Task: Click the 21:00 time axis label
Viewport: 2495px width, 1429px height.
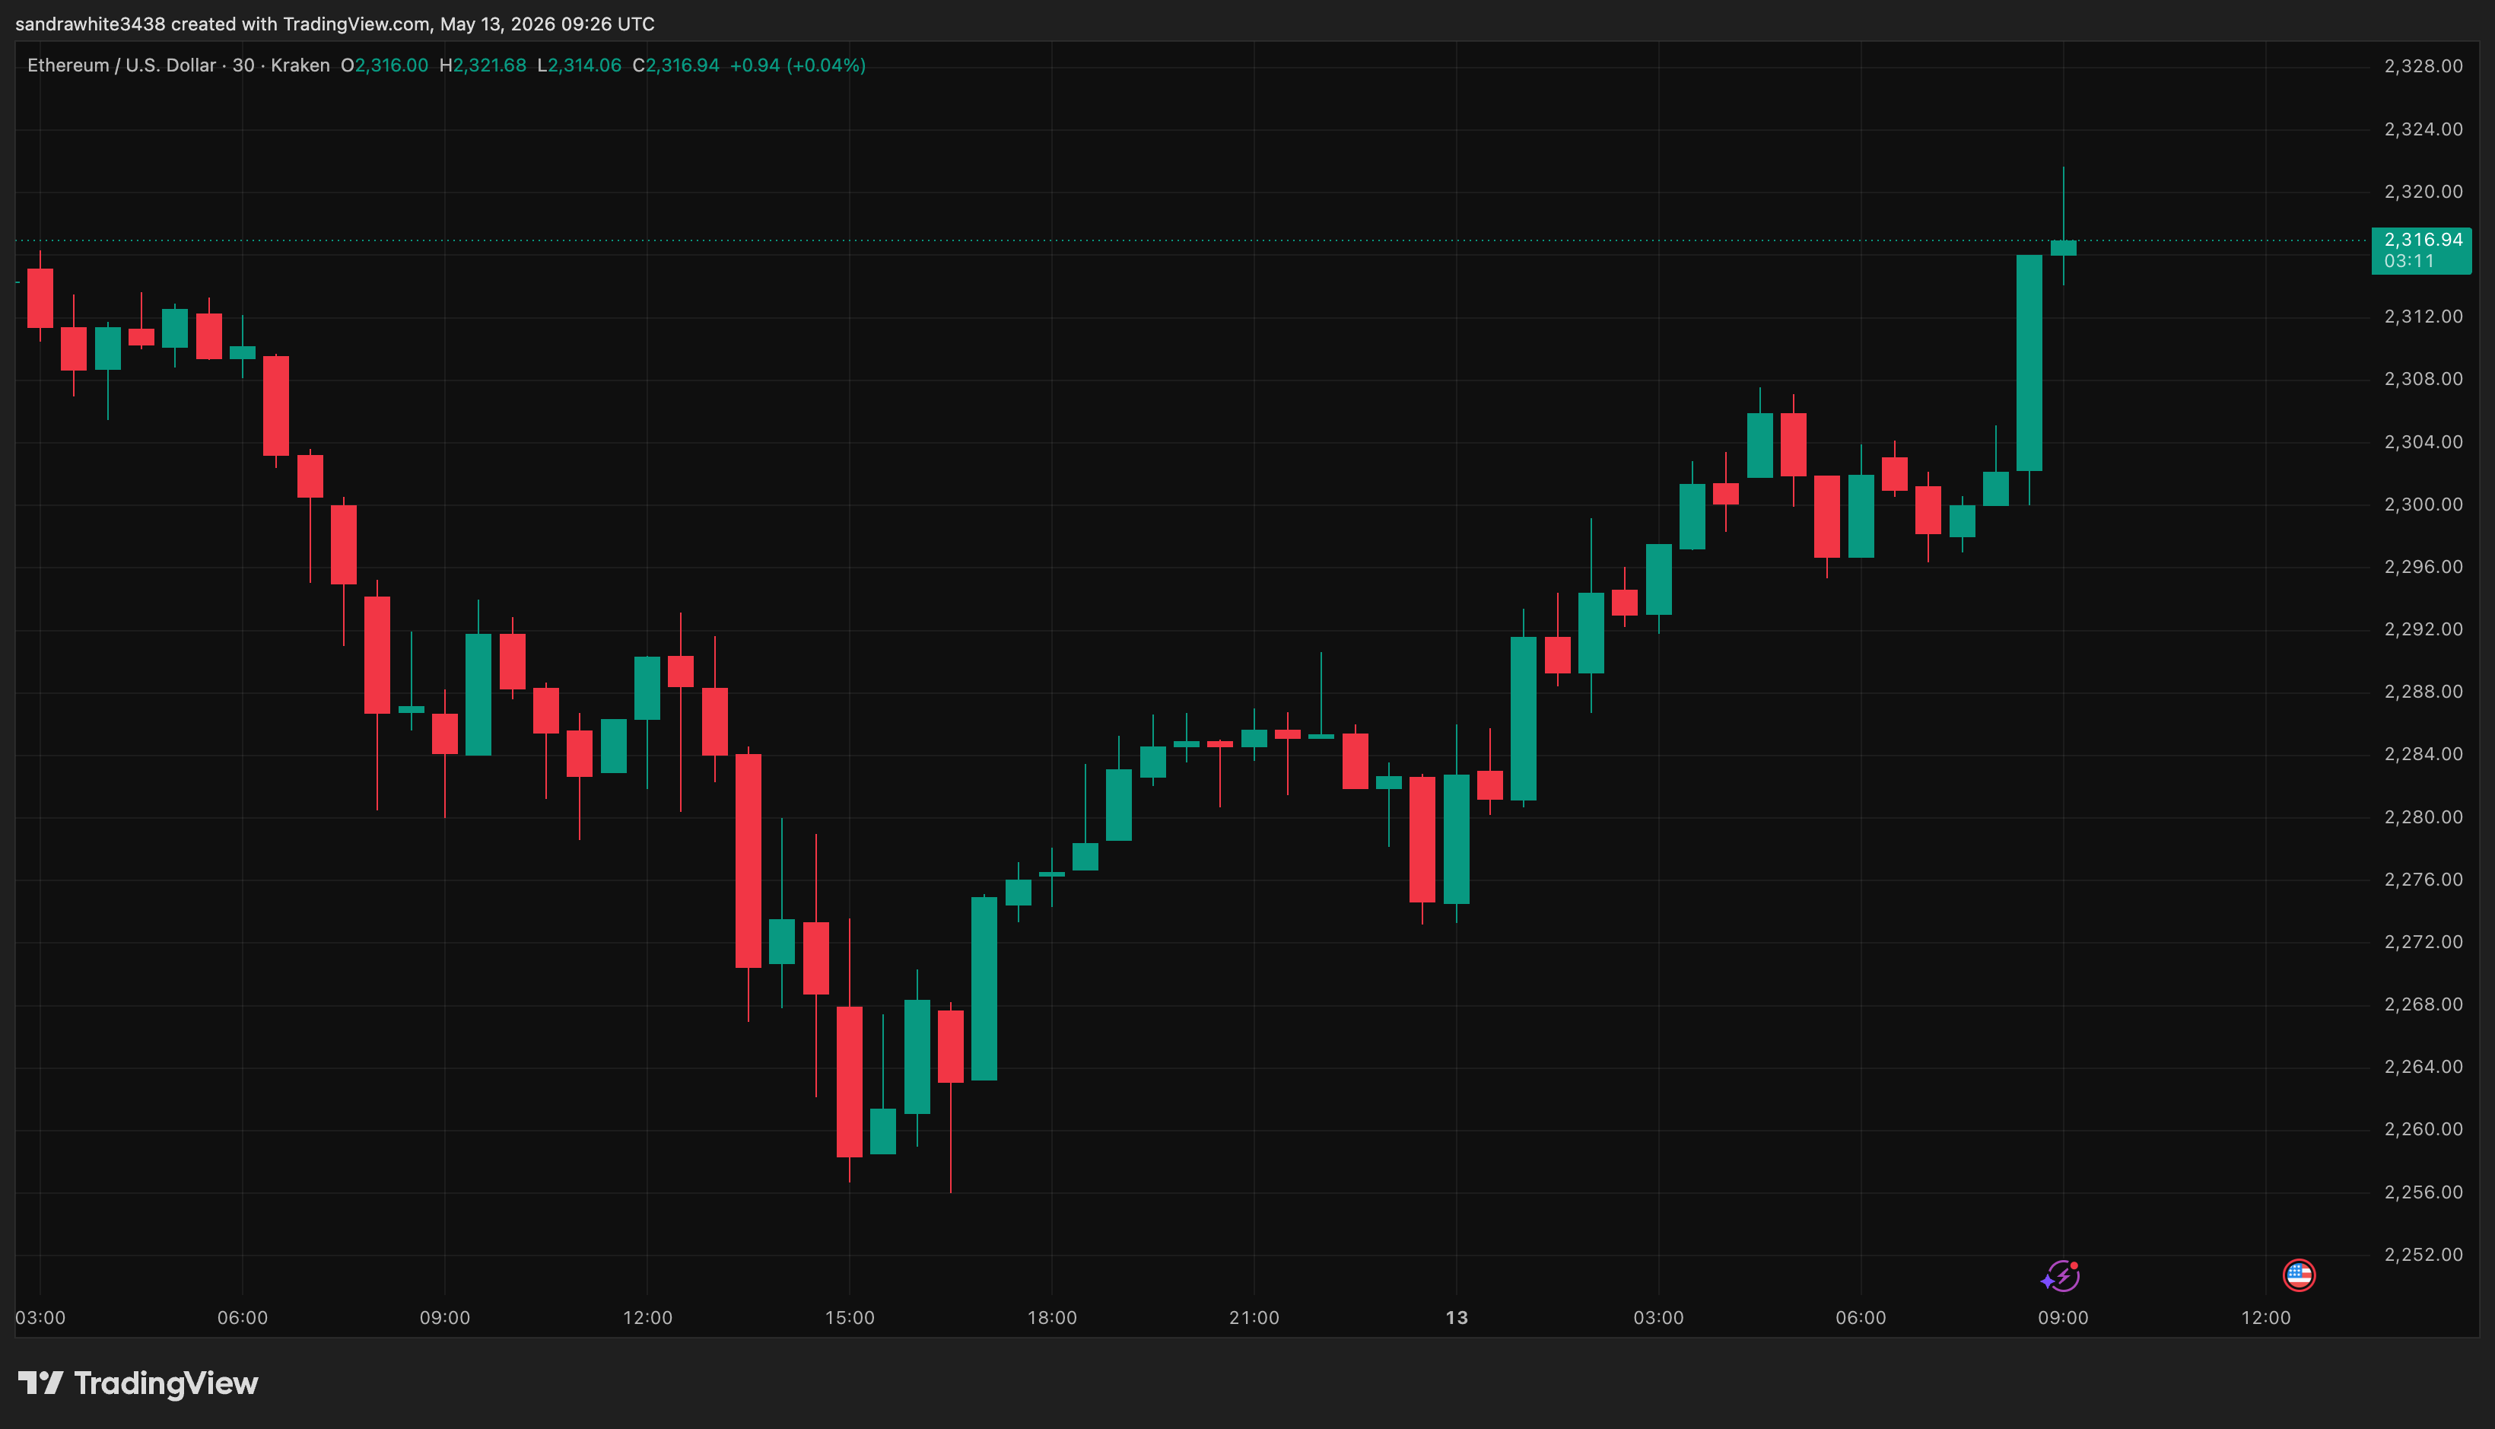Action: coord(1254,1318)
